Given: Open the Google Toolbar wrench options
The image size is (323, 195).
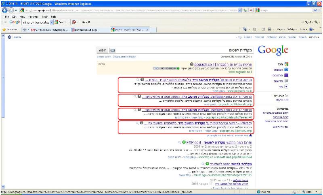Looking at the screenshot, I should point(316,22).
